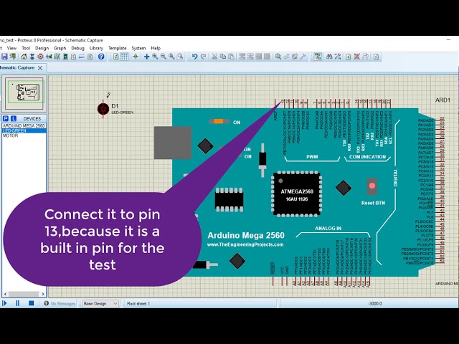Select LED-GREEN in devices list
This screenshot has width=459, height=344.
click(24, 130)
